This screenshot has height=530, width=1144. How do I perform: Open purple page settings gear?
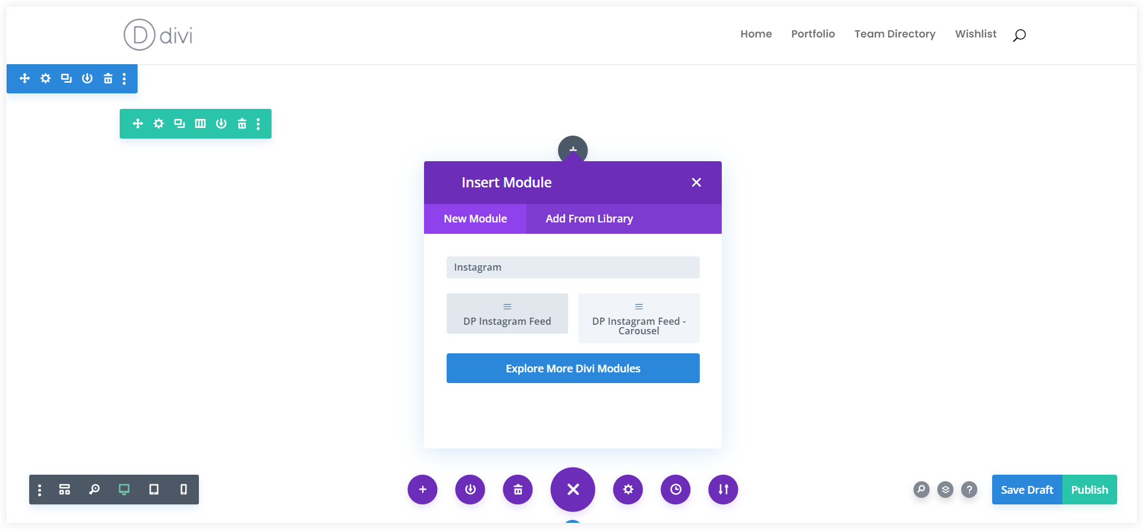point(628,490)
